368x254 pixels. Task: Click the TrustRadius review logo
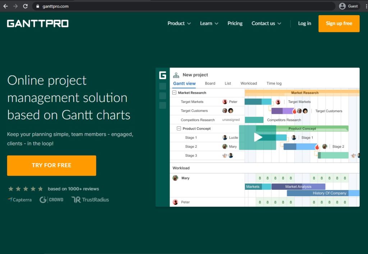91,200
